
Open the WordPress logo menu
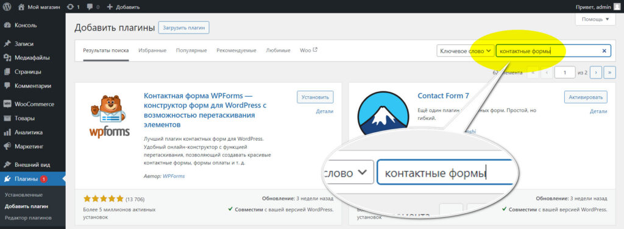7,7
